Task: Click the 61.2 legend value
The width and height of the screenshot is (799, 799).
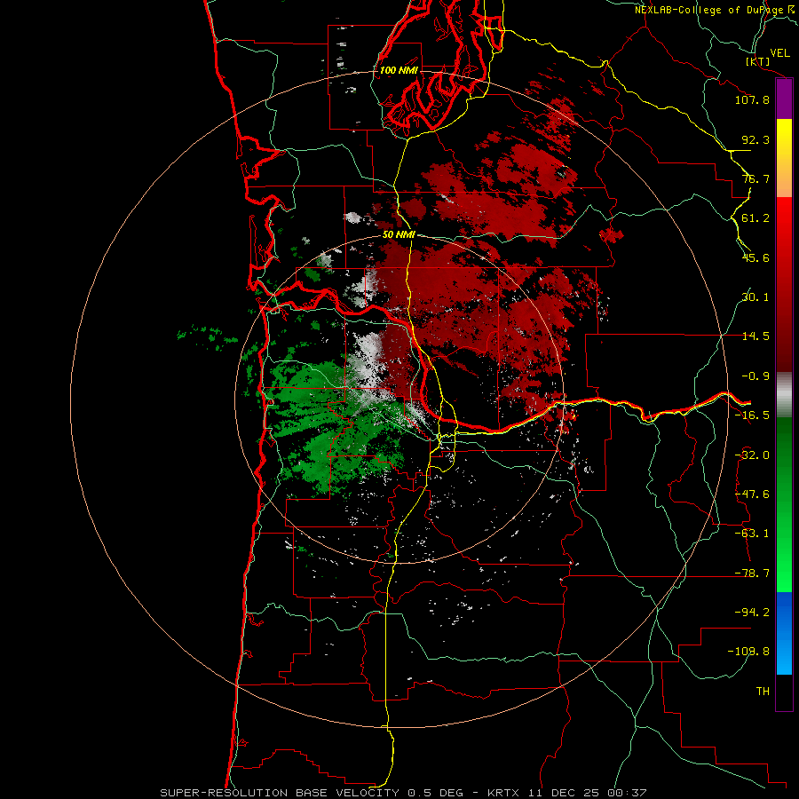Action: click(x=755, y=218)
